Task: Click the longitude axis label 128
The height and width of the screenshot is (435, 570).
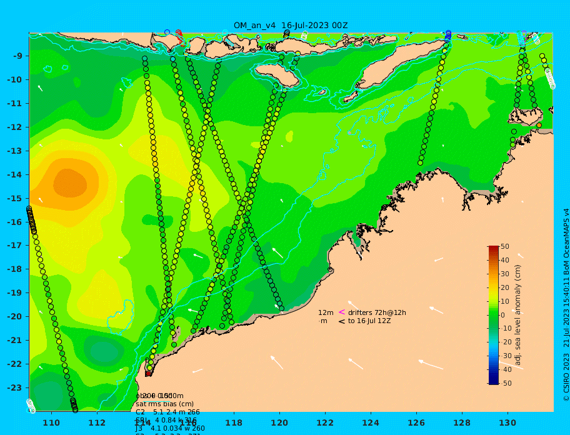Action: coord(462,423)
